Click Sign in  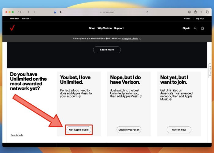tap(186, 28)
